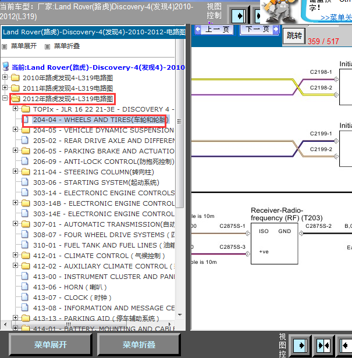352x358 pixels.
Task: Expand the 307-01 AUTOMATIC TRANSMISSION node
Action: tap(15, 224)
